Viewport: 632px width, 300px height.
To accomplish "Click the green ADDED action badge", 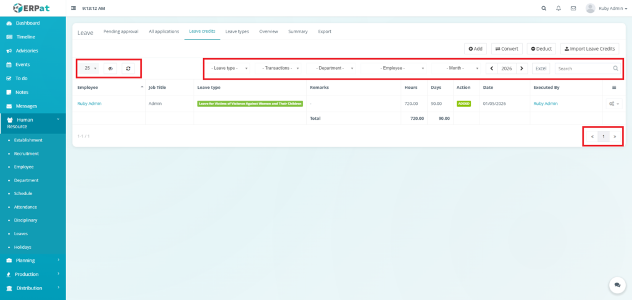I will coord(464,104).
